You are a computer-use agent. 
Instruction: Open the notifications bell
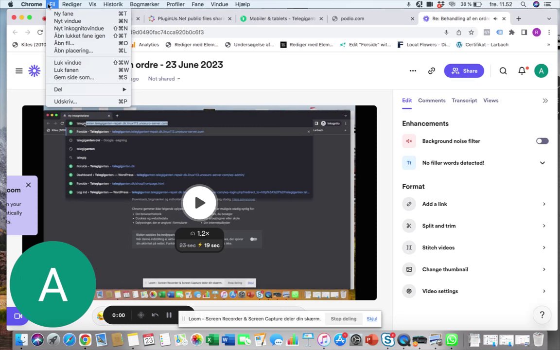tap(522, 70)
